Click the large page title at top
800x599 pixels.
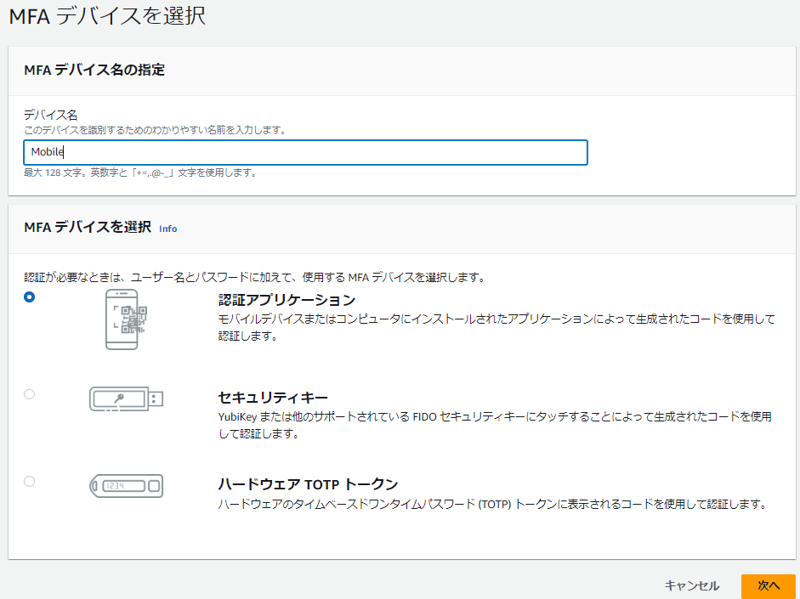106,15
